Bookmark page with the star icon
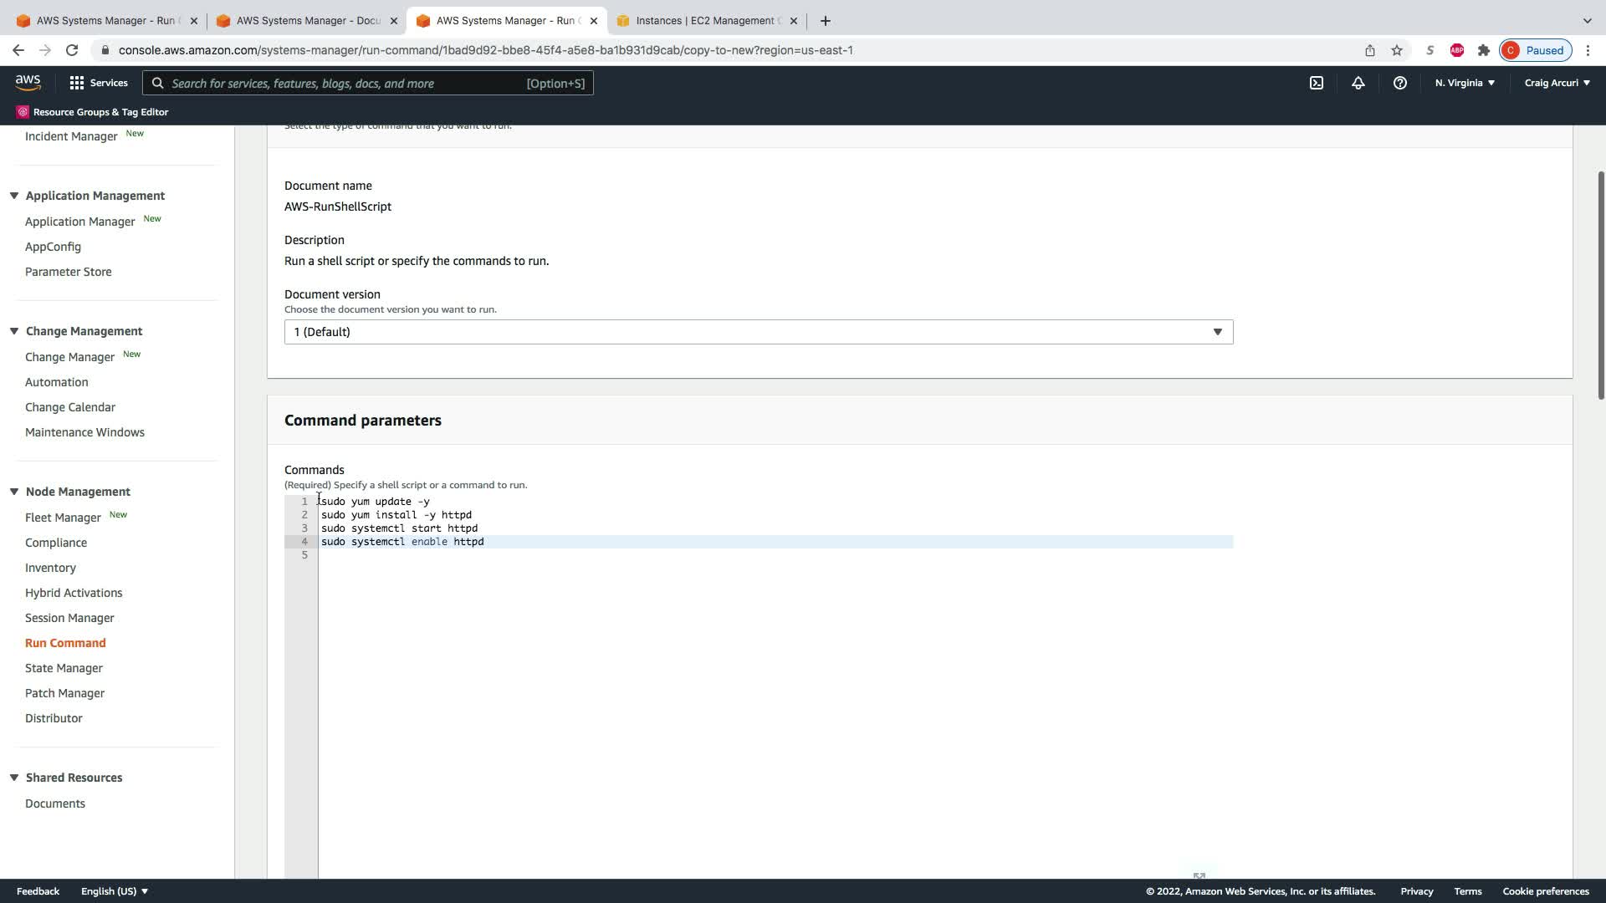1606x903 pixels. [x=1396, y=50]
